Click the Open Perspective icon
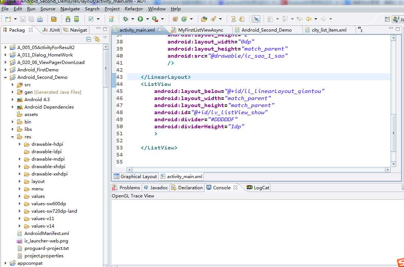The width and height of the screenshot is (404, 267). coord(387,19)
